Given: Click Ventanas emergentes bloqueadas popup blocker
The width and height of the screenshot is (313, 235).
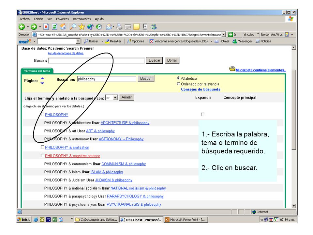Looking at the screenshot, I should [179, 41].
